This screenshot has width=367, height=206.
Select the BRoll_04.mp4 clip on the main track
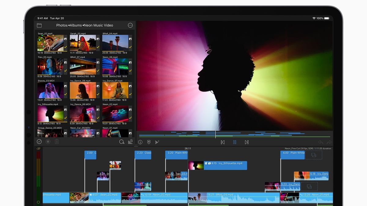tap(234, 197)
